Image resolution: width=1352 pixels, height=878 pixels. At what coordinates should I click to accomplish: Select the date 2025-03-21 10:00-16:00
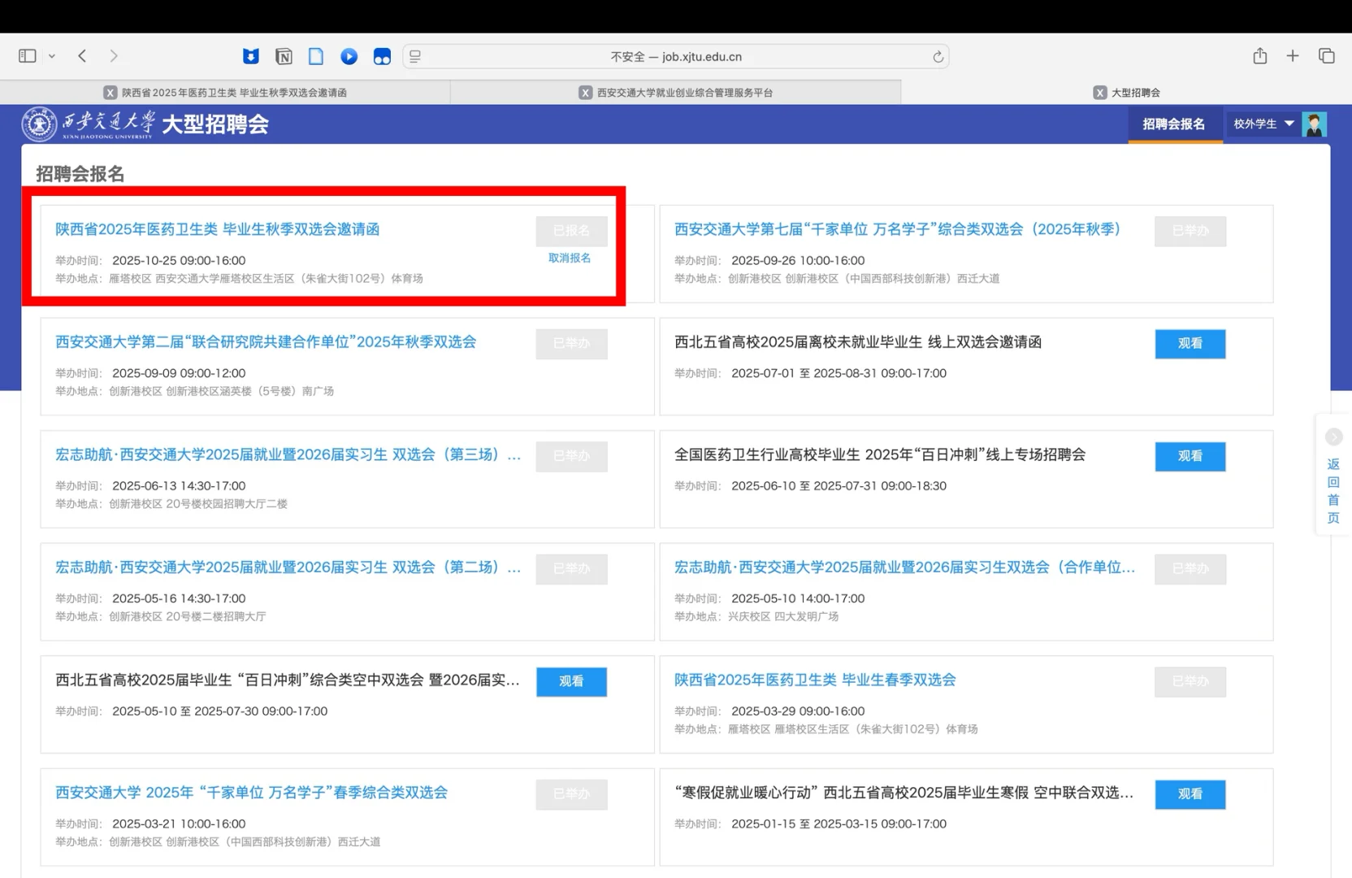179,824
